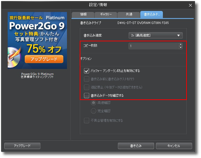Click the キャンセル button
Image resolution: width=201 pixels, height=158 pixels.
tap(174, 146)
